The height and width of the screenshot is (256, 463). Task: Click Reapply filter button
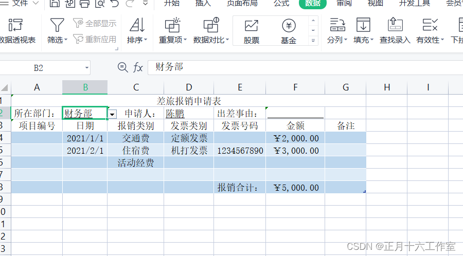click(x=95, y=39)
